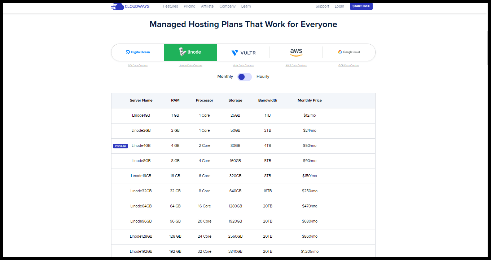Image resolution: width=491 pixels, height=260 pixels.
Task: Select the Linode96GB server name
Action: point(141,221)
